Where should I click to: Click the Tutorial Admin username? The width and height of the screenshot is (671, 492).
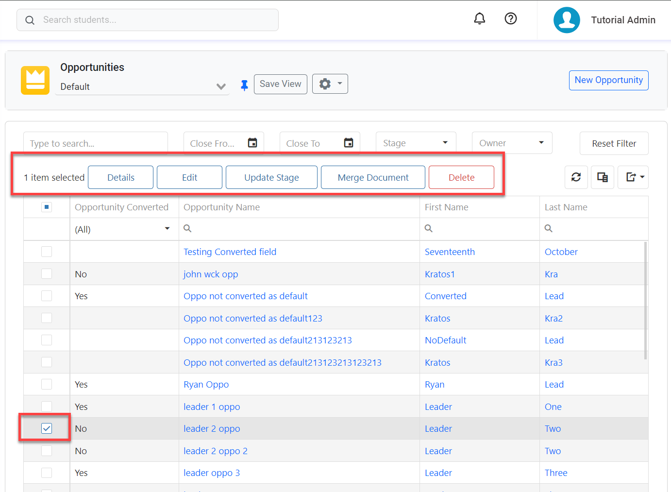tap(623, 20)
